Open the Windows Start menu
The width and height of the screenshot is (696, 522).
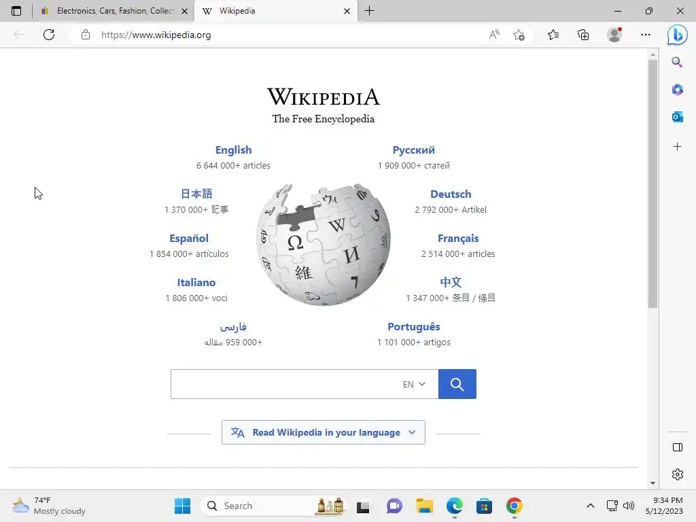coord(182,506)
